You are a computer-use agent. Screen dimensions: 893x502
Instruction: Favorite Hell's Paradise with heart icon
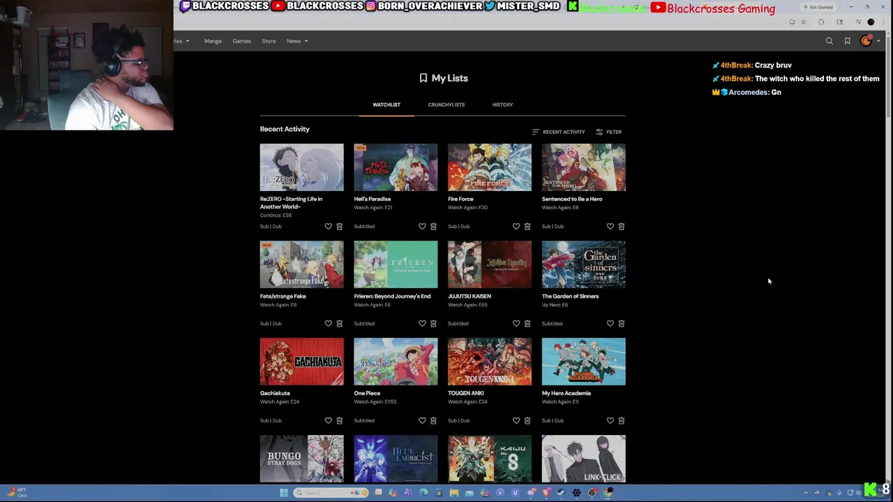[x=422, y=227]
